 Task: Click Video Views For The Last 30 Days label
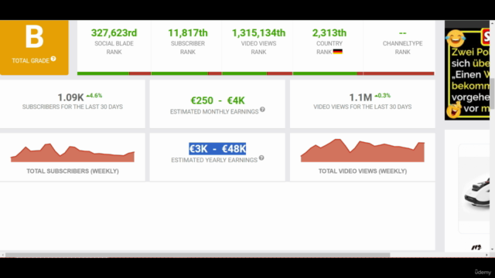[363, 107]
